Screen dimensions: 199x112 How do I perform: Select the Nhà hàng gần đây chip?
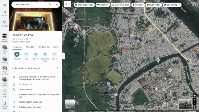point(84,5)
